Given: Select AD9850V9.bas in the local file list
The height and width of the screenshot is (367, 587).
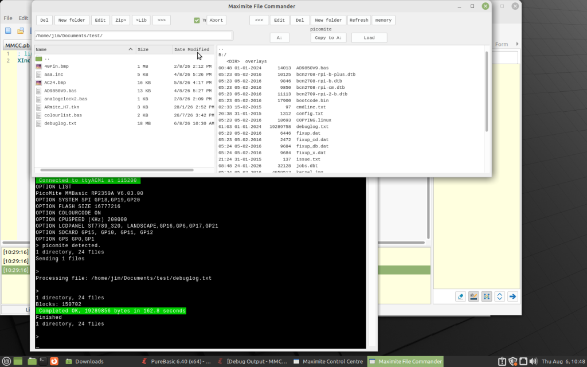Looking at the screenshot, I should [x=124, y=91].
